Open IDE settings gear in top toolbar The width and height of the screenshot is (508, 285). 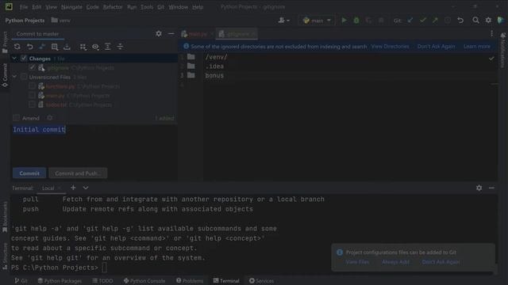pyautogui.click(x=488, y=21)
